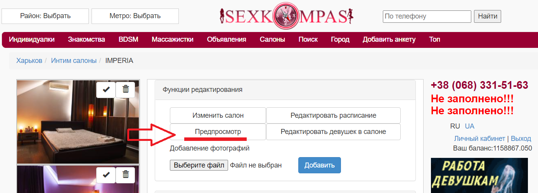Open Редактировать расписание
This screenshot has width=538, height=193.
[x=333, y=115]
